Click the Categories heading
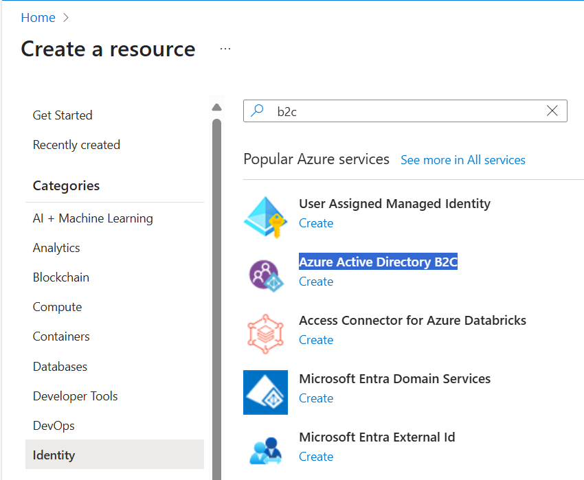Image resolution: width=584 pixels, height=480 pixels. (66, 186)
